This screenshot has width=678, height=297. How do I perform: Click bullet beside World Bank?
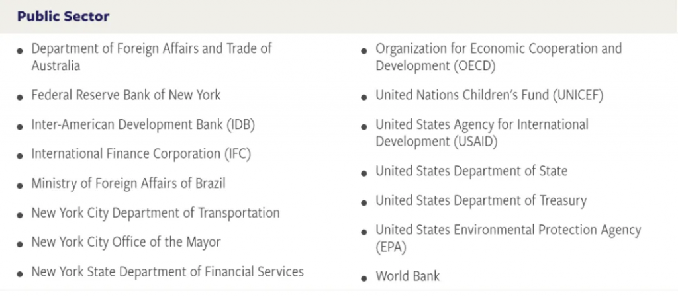[x=365, y=279]
